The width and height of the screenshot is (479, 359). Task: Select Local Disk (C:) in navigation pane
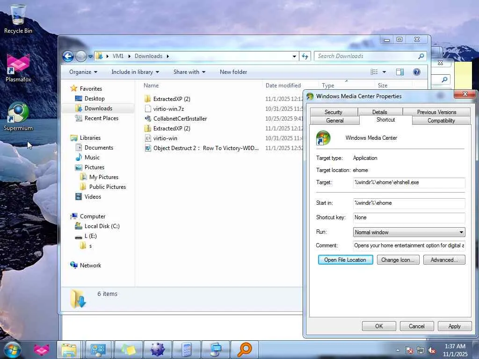tap(102, 226)
